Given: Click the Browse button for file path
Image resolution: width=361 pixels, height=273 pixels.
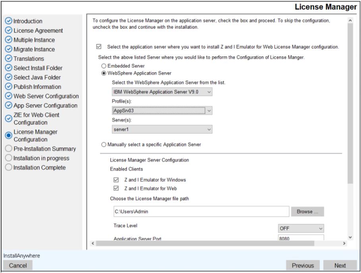Looking at the screenshot, I should (x=307, y=212).
